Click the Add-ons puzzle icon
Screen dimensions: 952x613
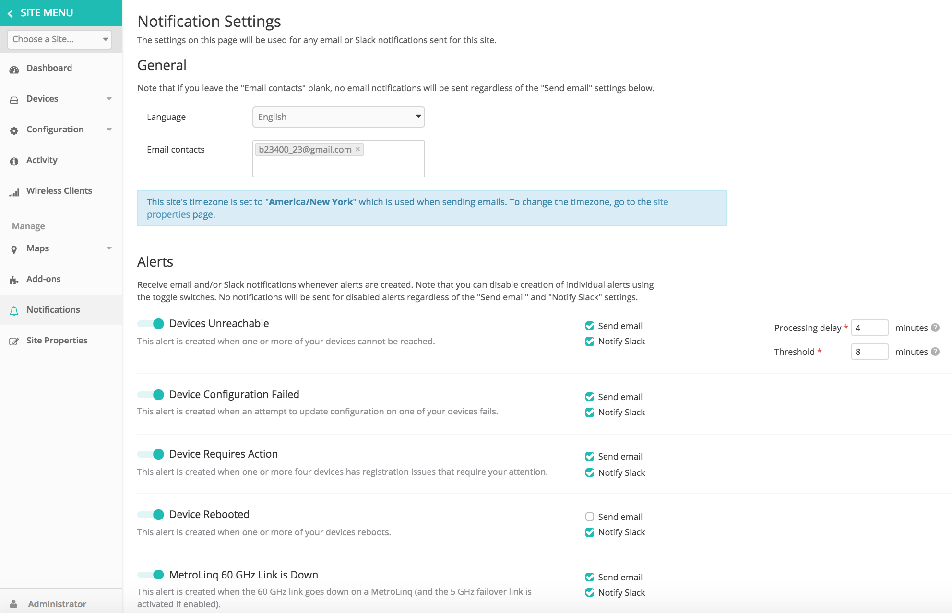click(14, 280)
